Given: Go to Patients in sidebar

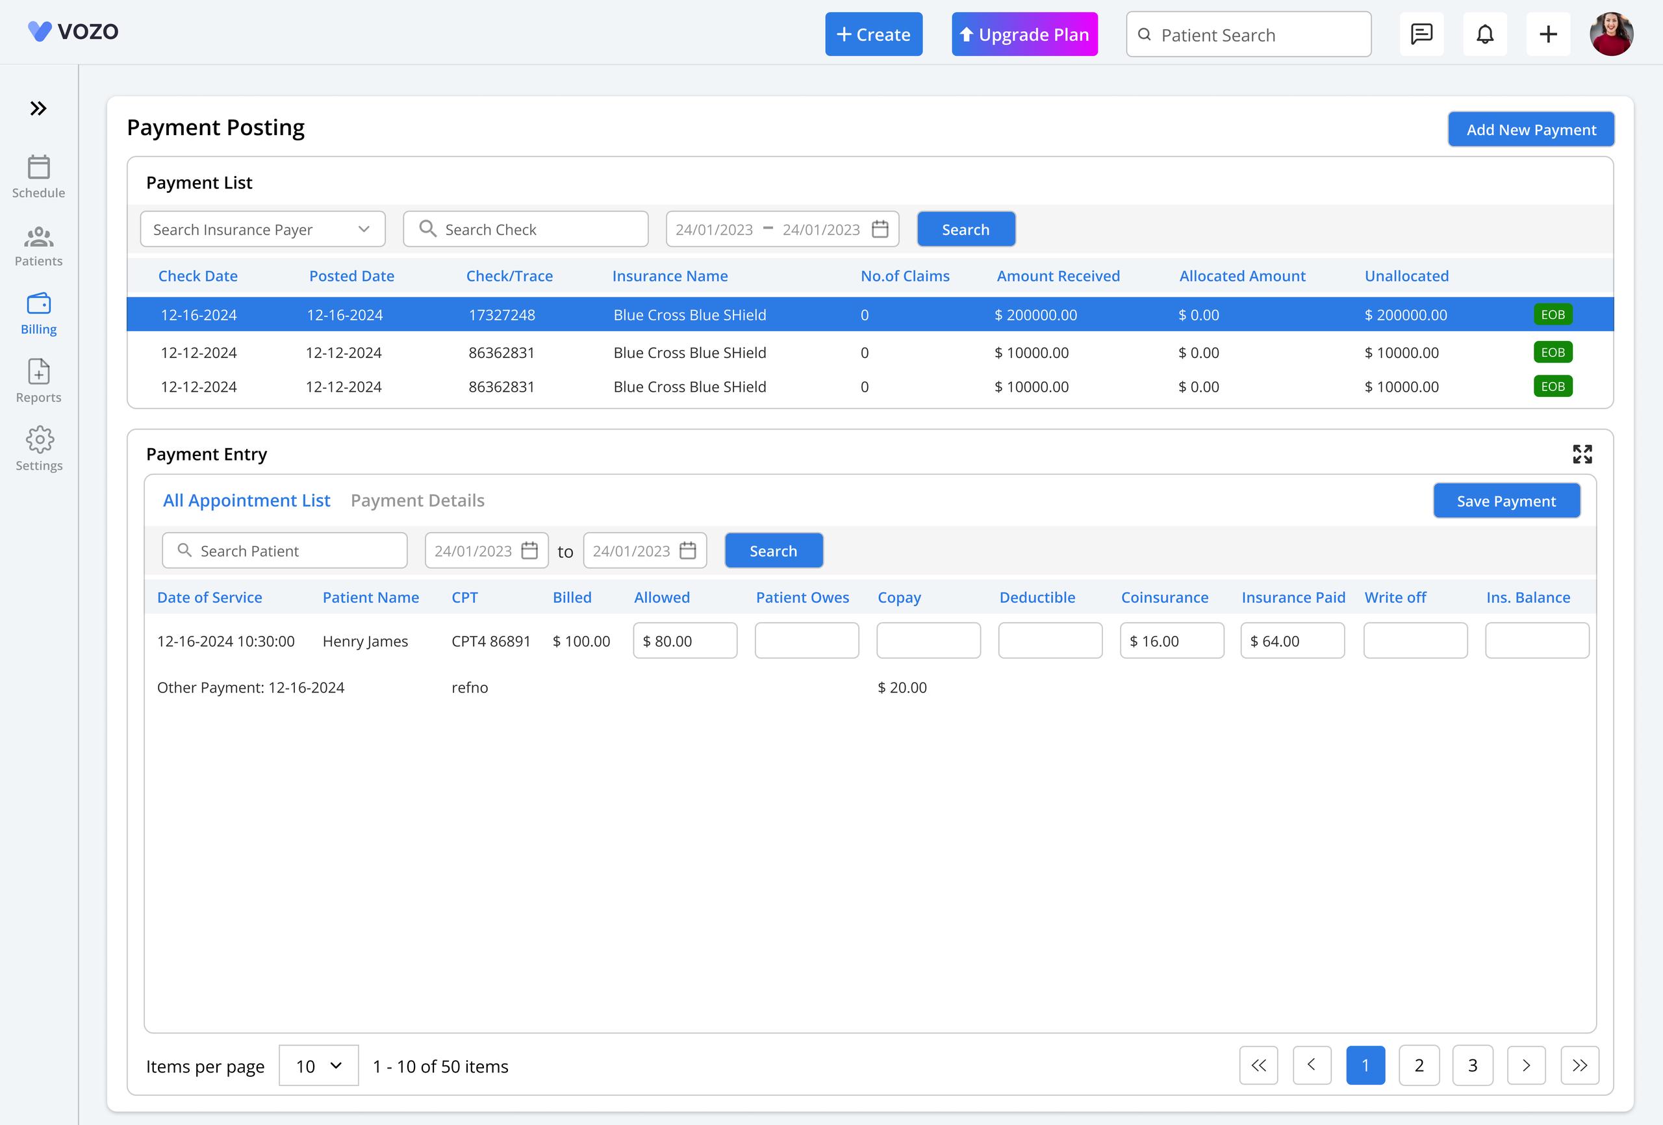Looking at the screenshot, I should pos(38,246).
